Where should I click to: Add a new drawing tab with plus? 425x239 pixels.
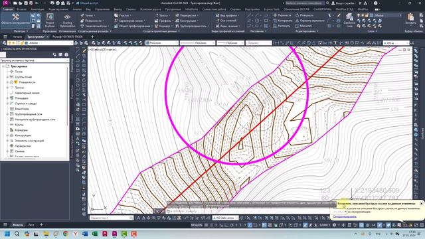click(x=92, y=37)
